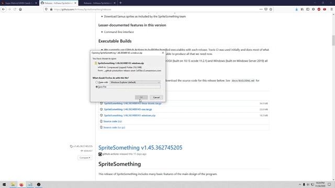Select the Save File radio button
Image resolution: width=335 pixels, height=188 pixels.
97,87
